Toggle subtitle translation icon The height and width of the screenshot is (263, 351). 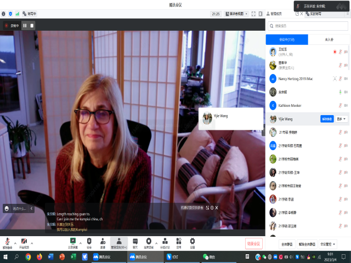207,208
